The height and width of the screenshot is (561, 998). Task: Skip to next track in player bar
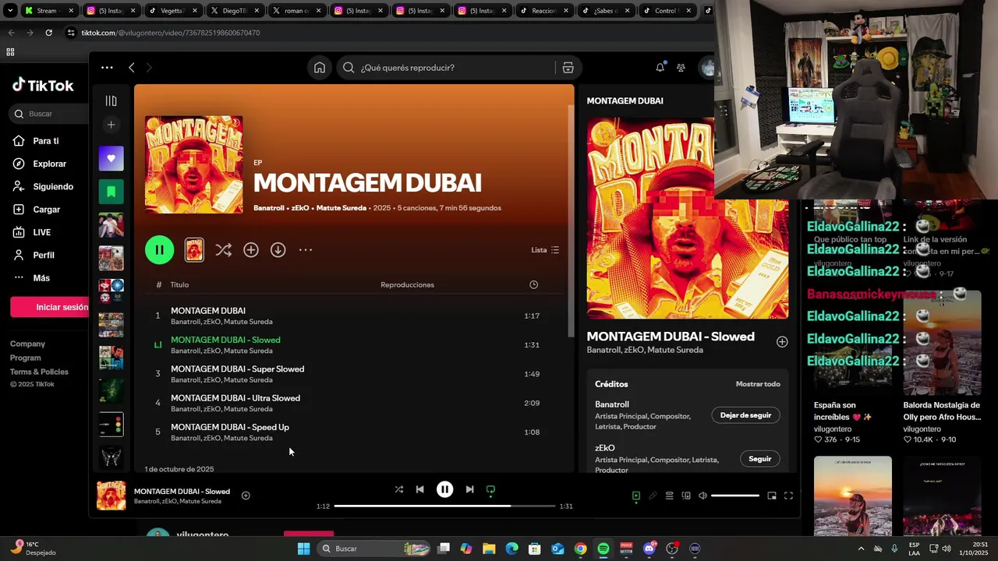coord(469,489)
